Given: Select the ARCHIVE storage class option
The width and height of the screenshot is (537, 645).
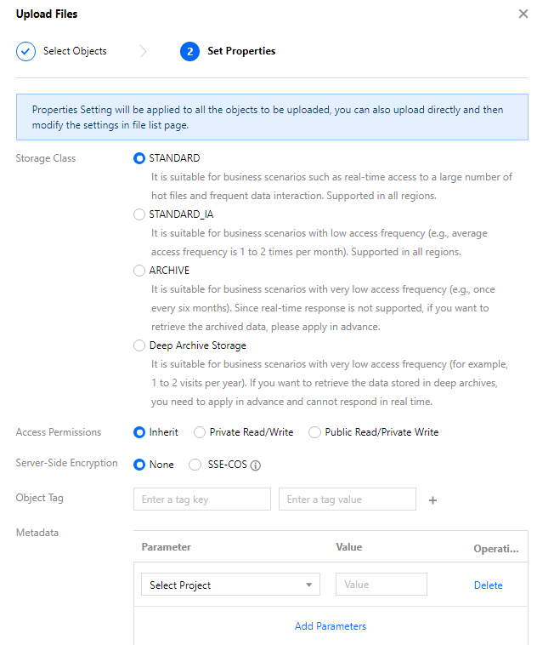Looking at the screenshot, I should tap(139, 271).
